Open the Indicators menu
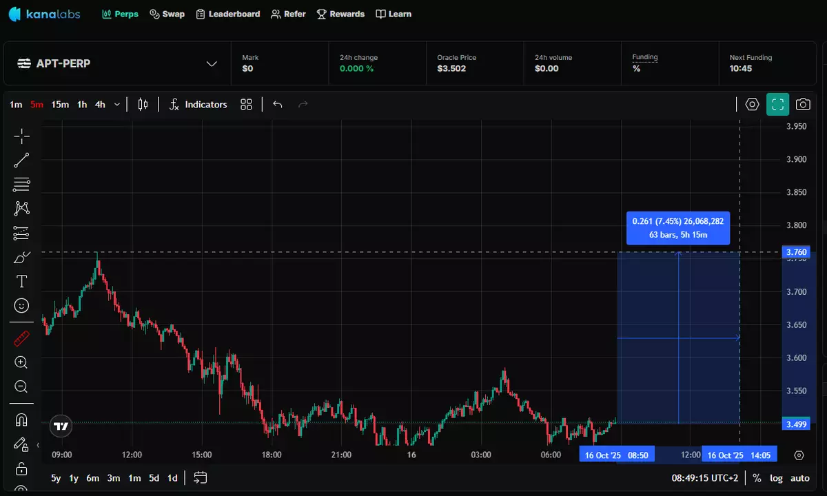This screenshot has height=496, width=827. [198, 105]
